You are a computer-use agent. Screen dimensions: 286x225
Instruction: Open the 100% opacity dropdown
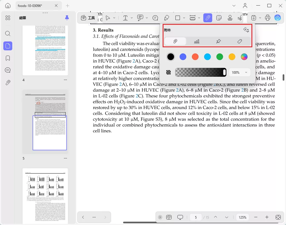[239, 72]
